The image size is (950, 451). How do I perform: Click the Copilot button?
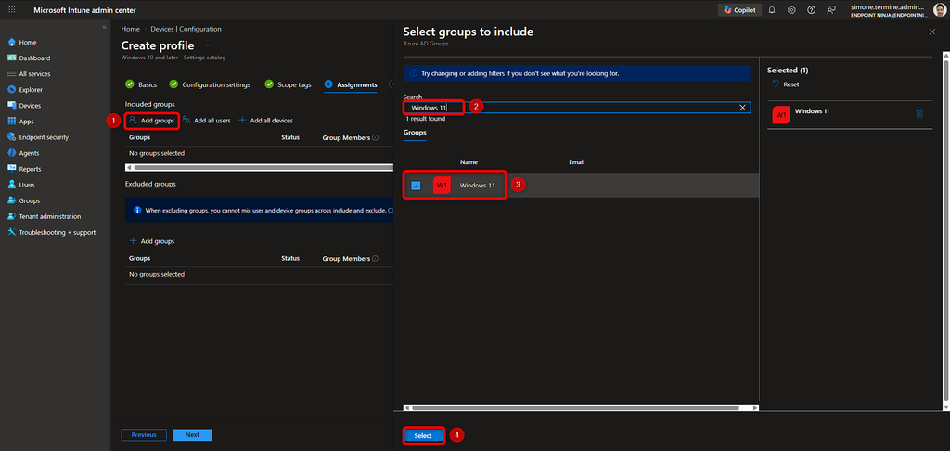point(739,9)
